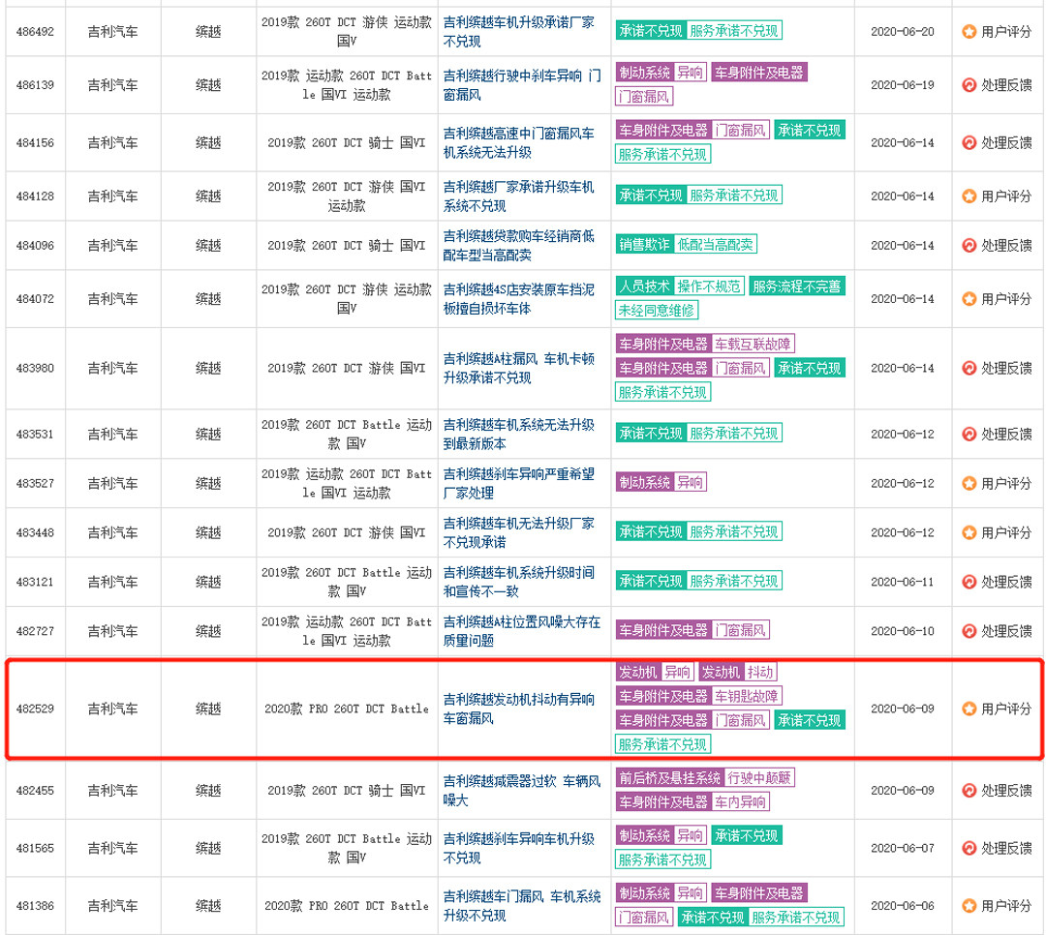Click the star icon in highlighted row 482529
This screenshot has height=935, width=1046.
[969, 709]
